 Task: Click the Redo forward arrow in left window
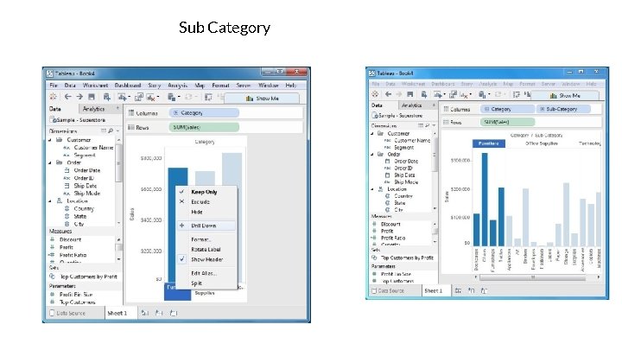click(79, 97)
